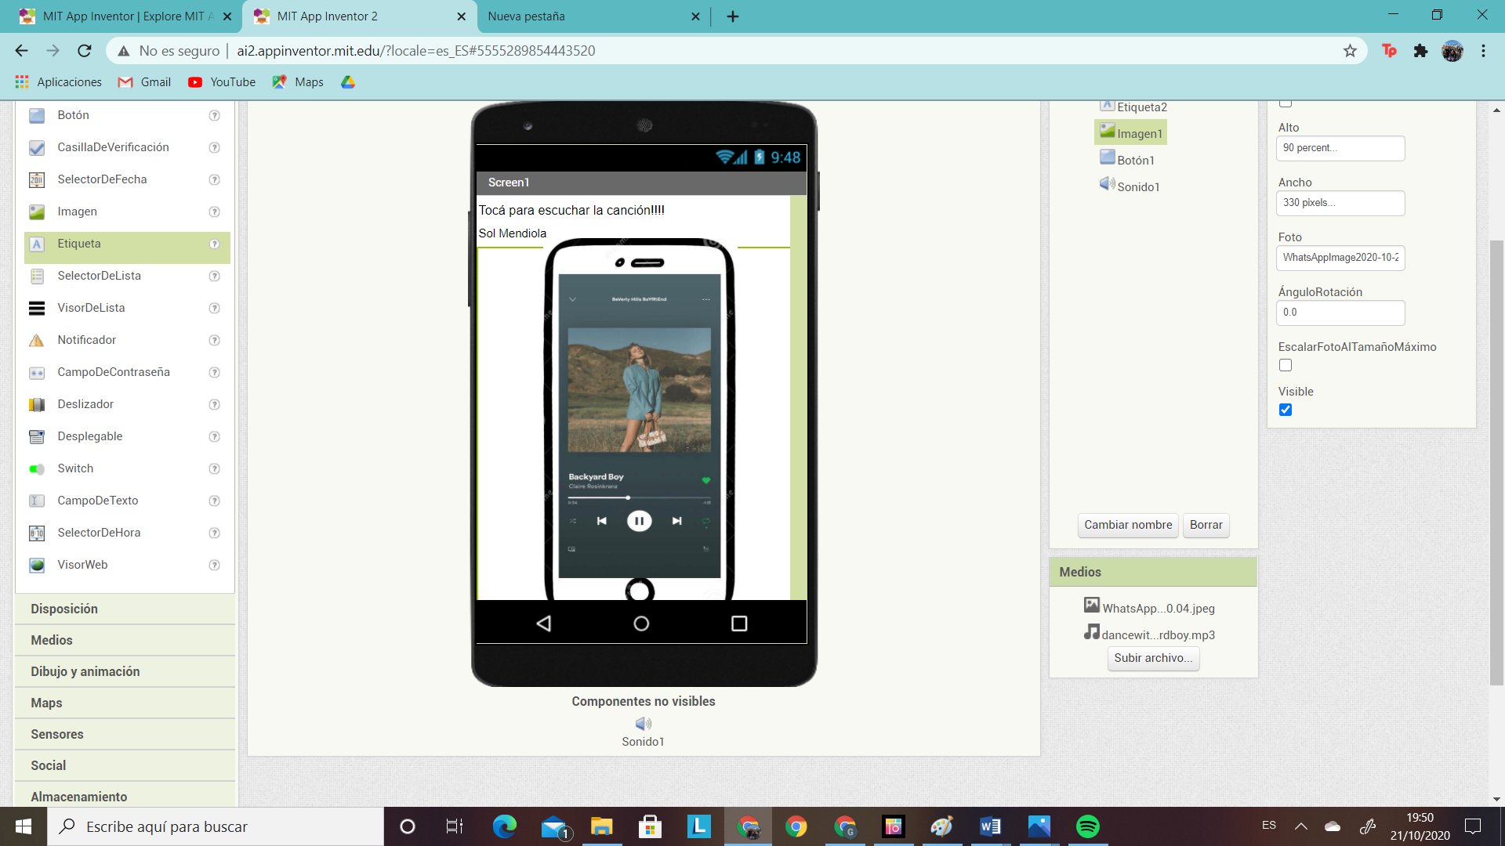
Task: Expand the Disposición palette section
Action: 64,609
